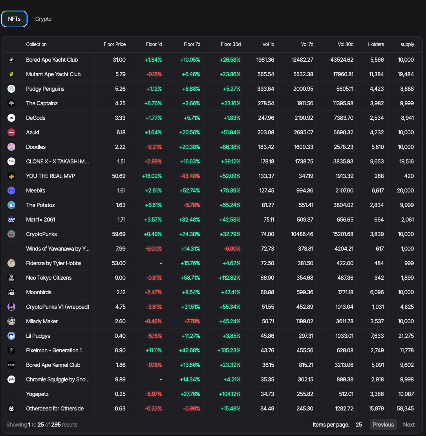
Task: Sort by the Floor 1d column
Action: [154, 44]
